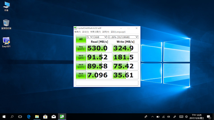Launch Microsoft Edge from taskbar
Image resolution: width=214 pixels, height=120 pixels.
(29, 117)
